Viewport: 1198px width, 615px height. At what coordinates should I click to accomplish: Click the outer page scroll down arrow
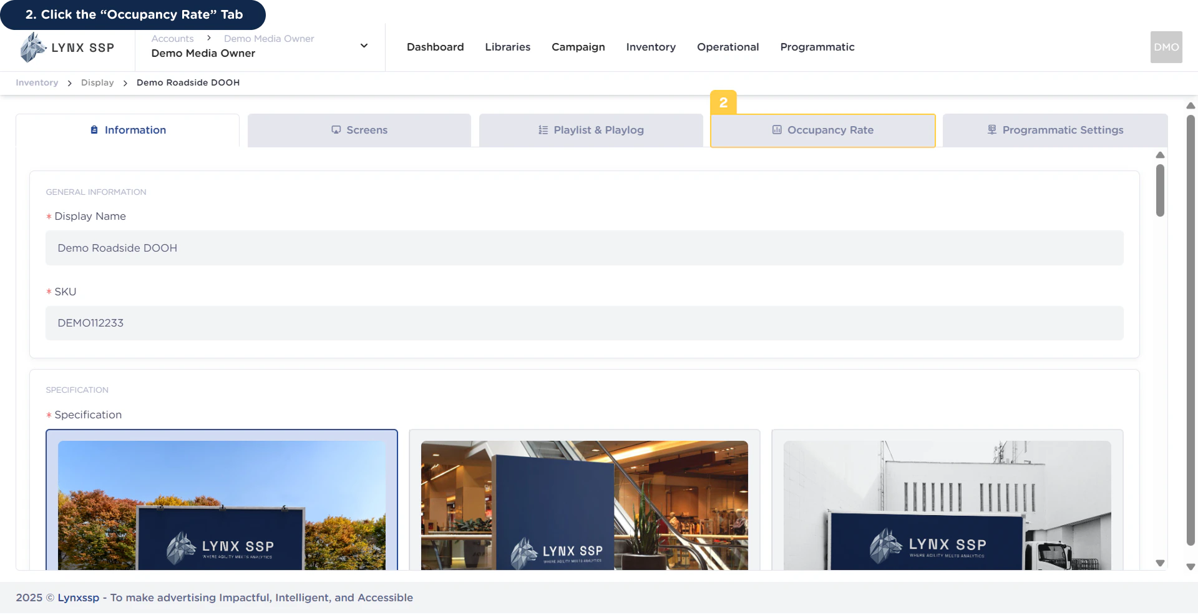pyautogui.click(x=1191, y=567)
